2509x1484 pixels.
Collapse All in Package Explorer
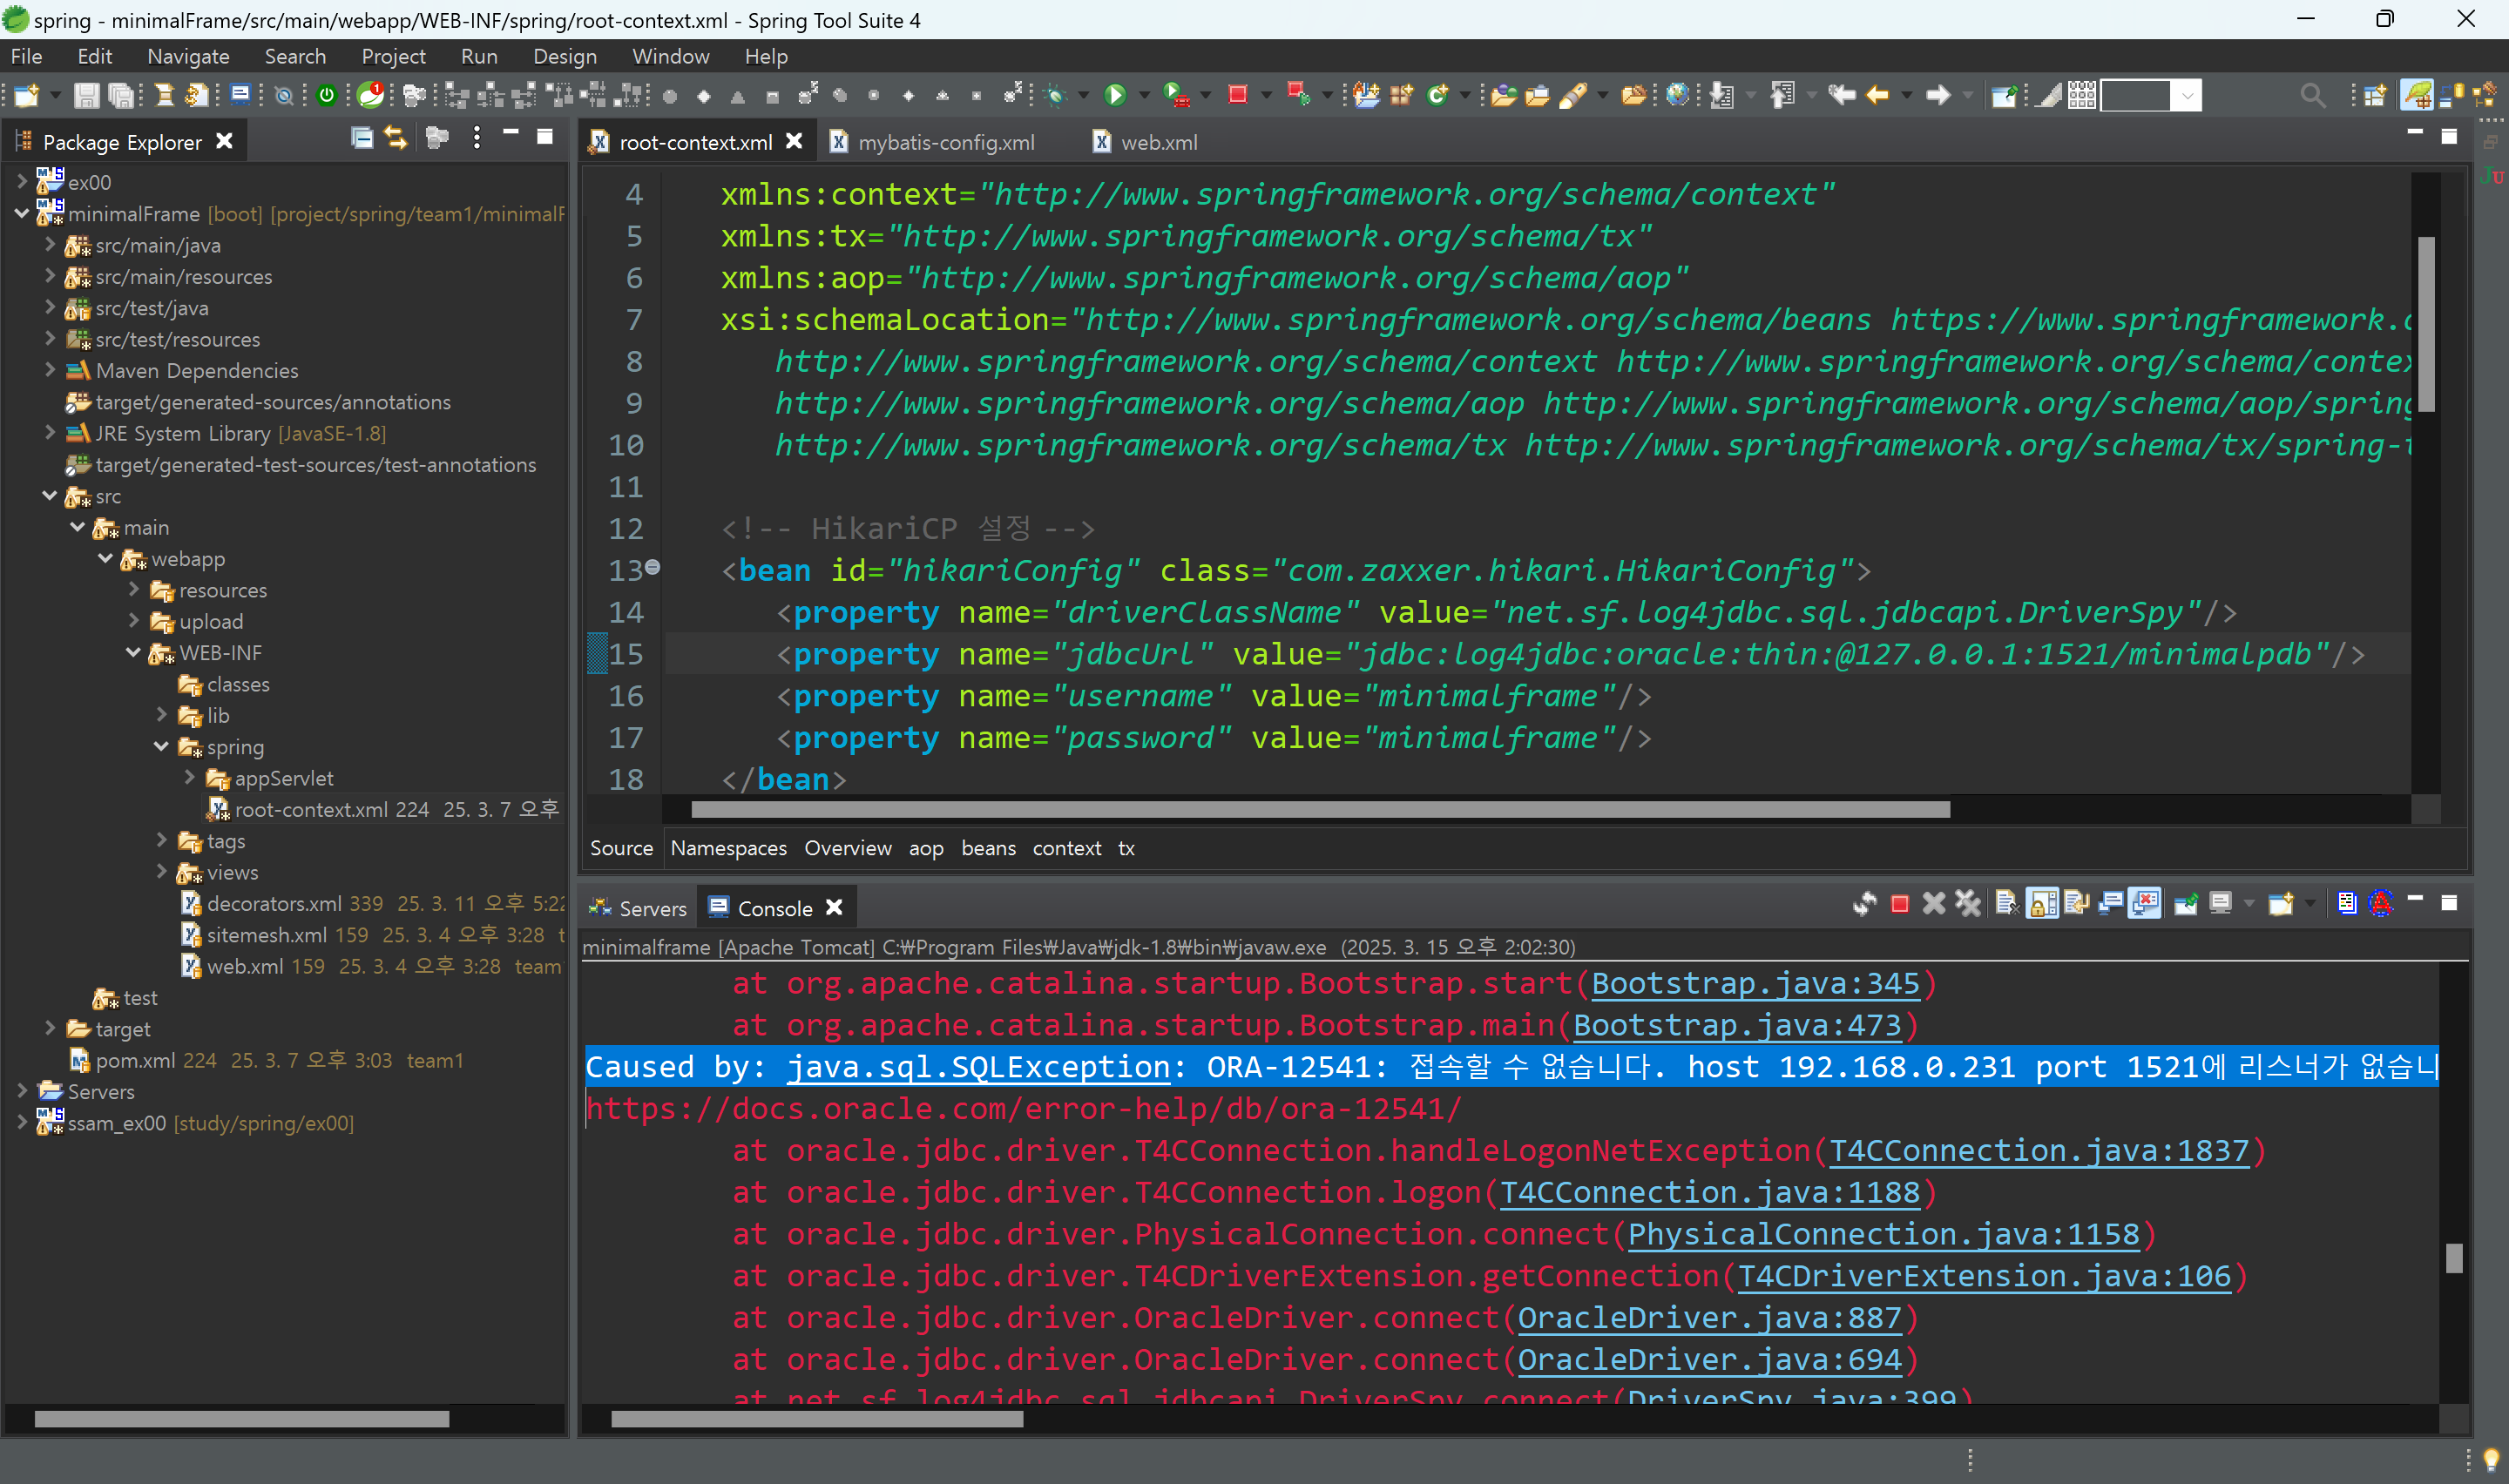click(362, 138)
